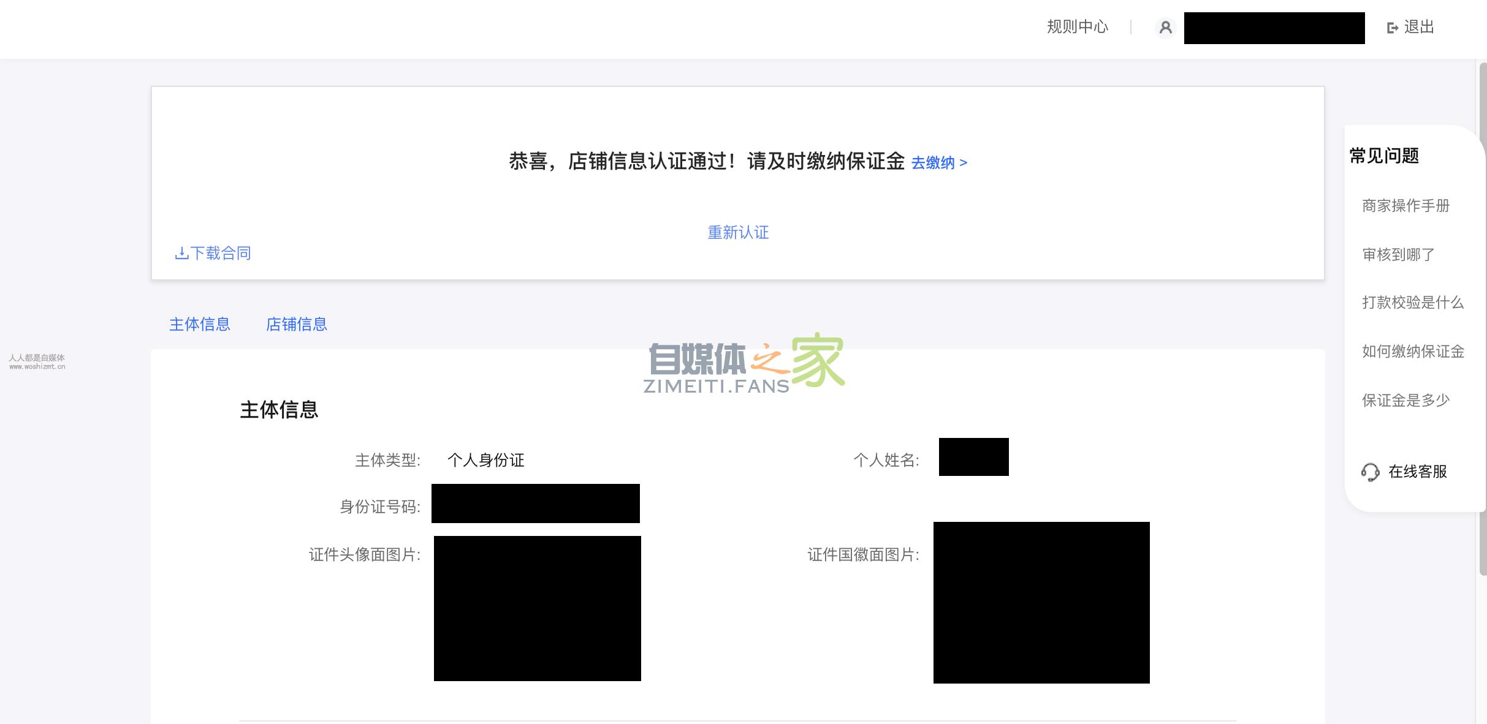Open the 保证金是多少 FAQ entry
Image resolution: width=1487 pixels, height=724 pixels.
pos(1405,401)
